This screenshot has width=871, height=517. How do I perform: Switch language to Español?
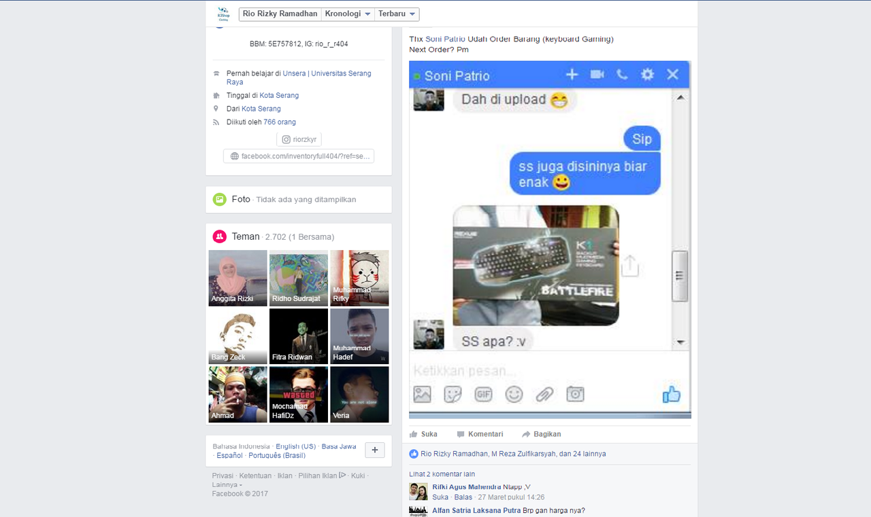click(x=230, y=455)
